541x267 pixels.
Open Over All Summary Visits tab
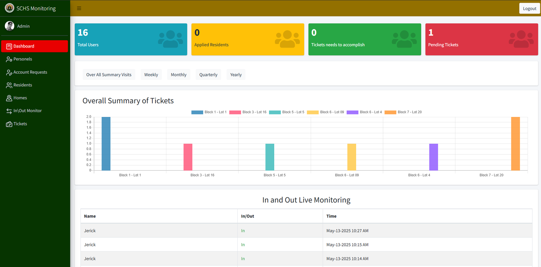point(109,75)
